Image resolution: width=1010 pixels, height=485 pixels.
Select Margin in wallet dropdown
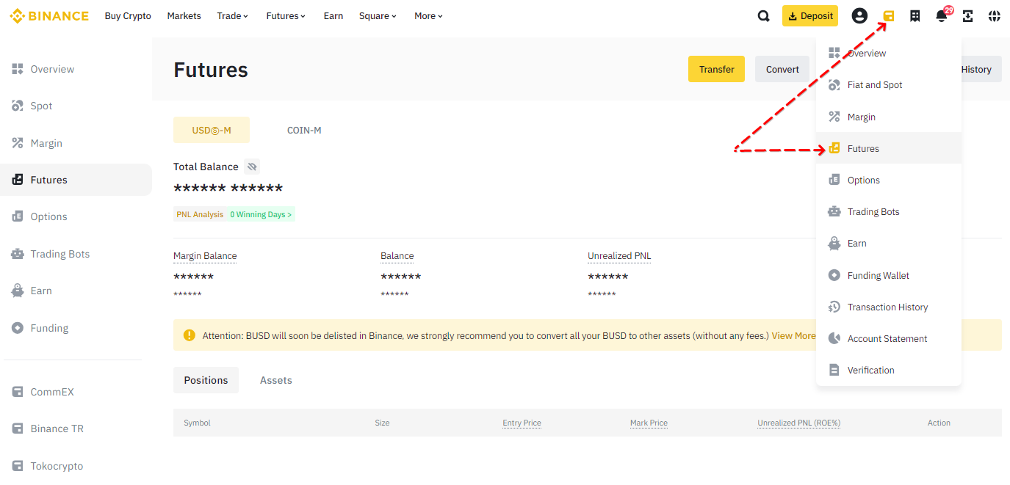(889, 117)
